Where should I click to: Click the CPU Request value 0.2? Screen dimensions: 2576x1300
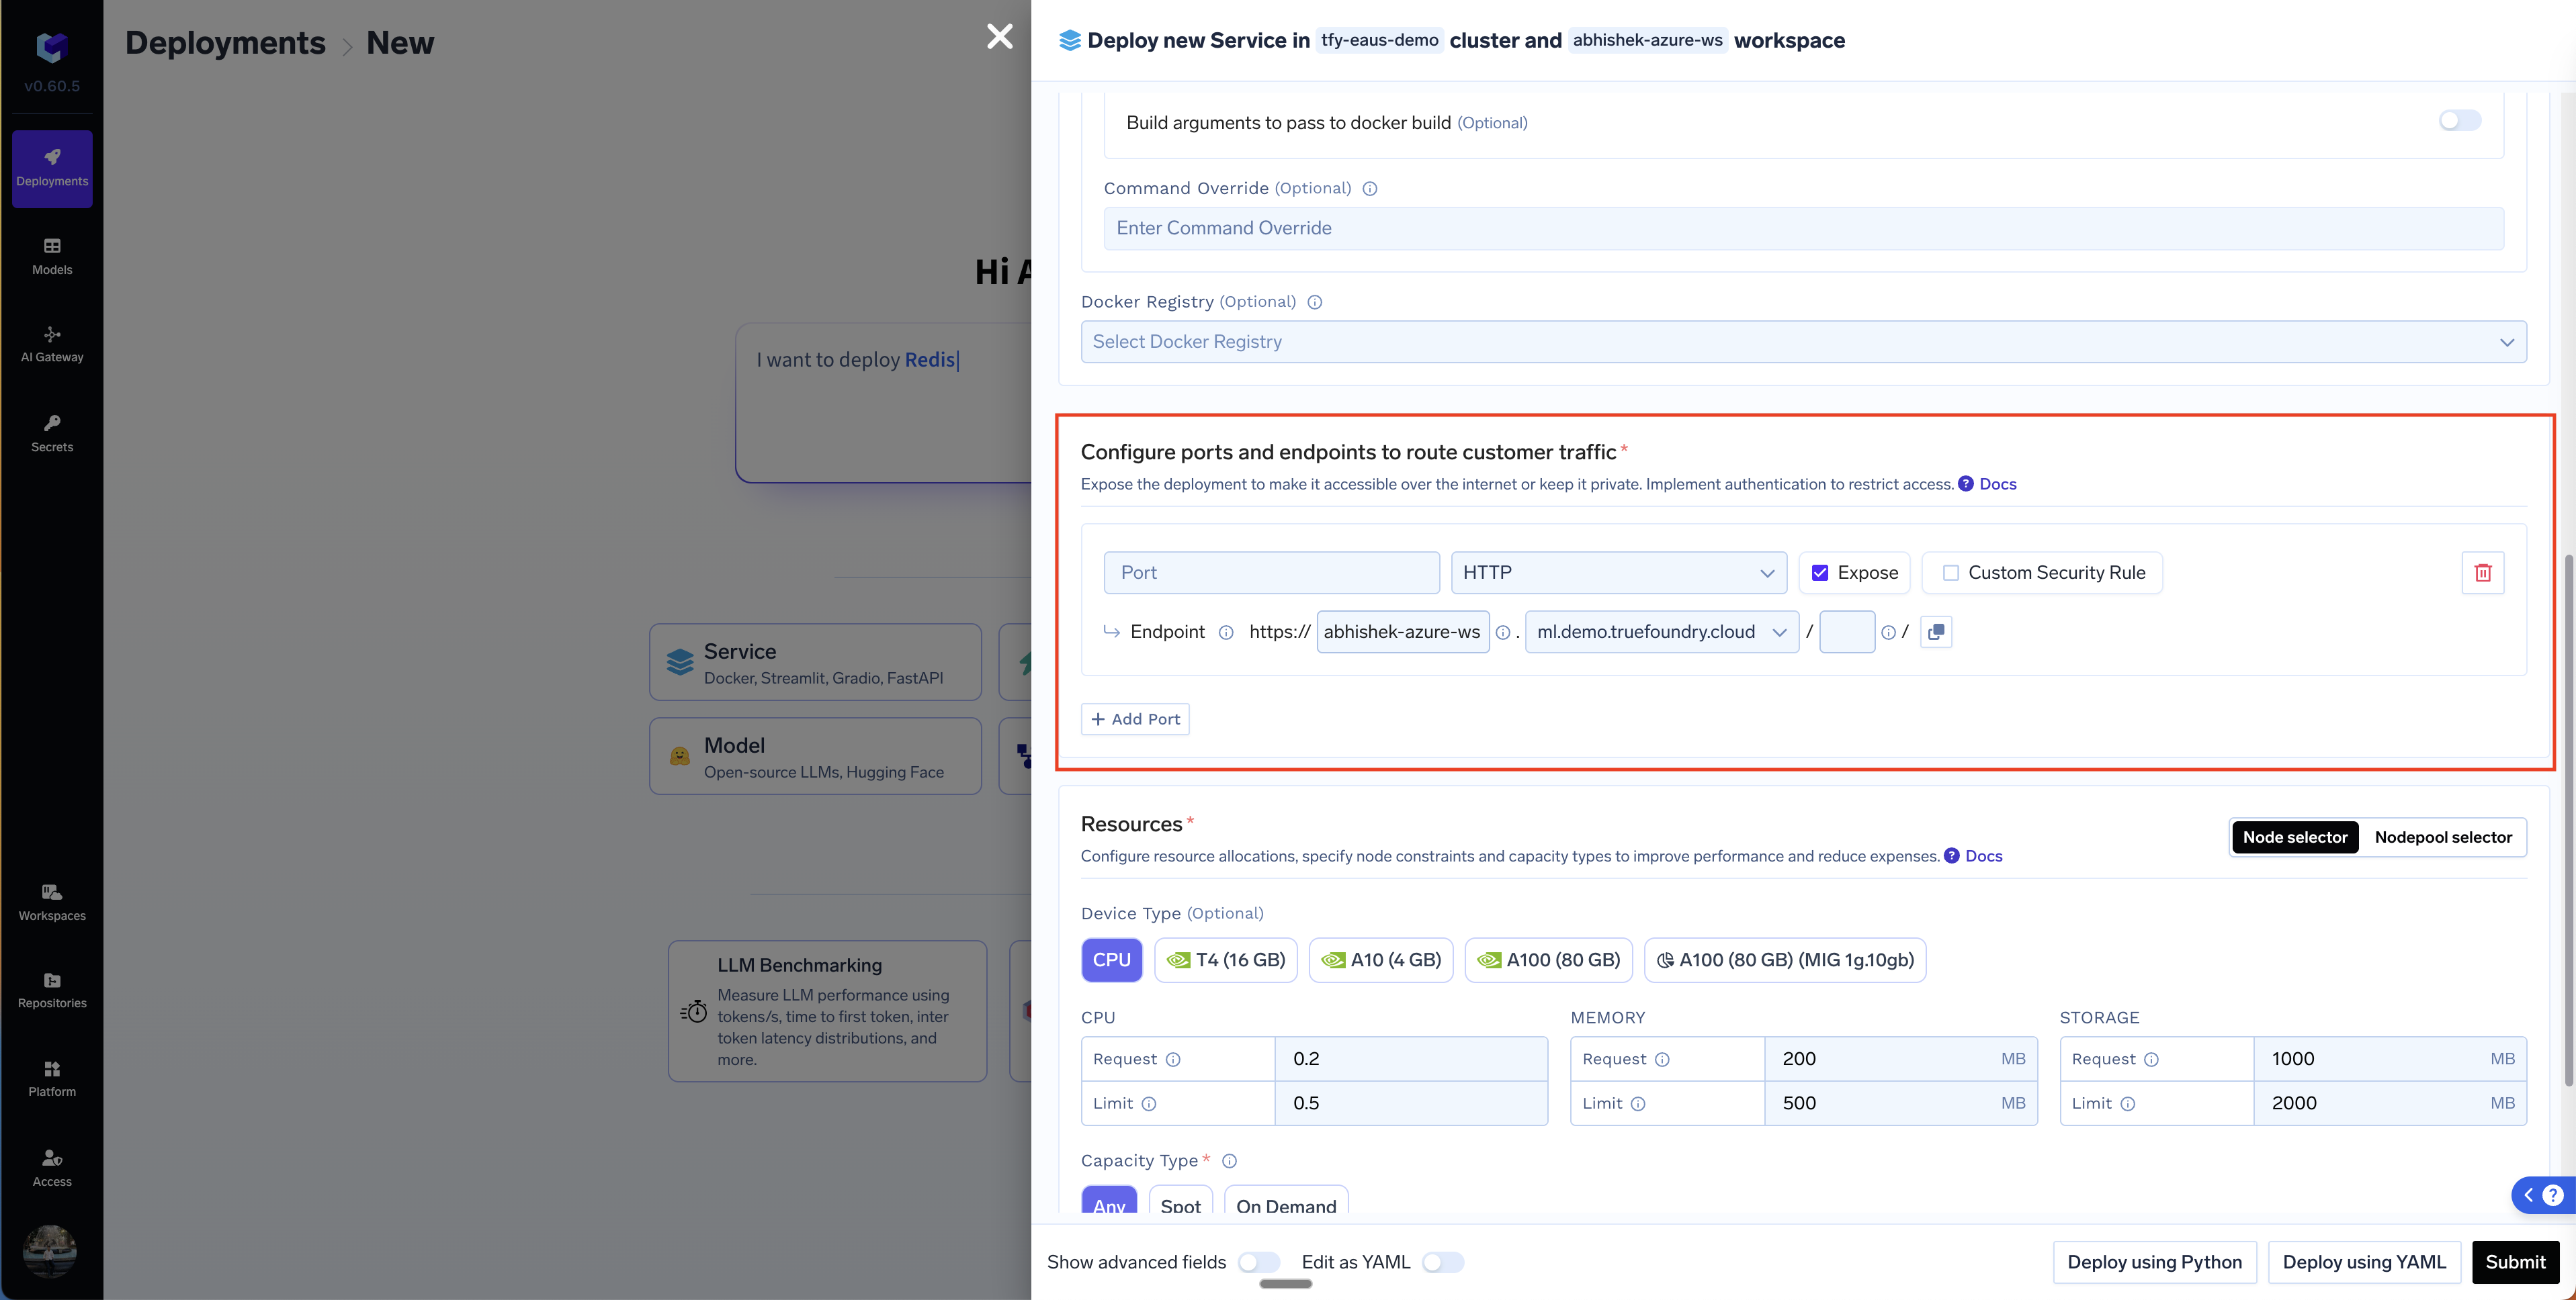[1411, 1059]
